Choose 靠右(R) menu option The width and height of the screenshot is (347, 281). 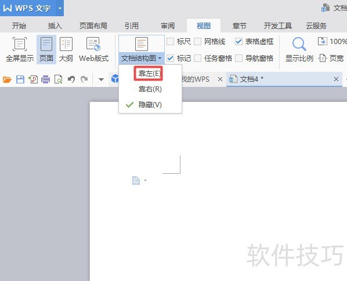(150, 89)
